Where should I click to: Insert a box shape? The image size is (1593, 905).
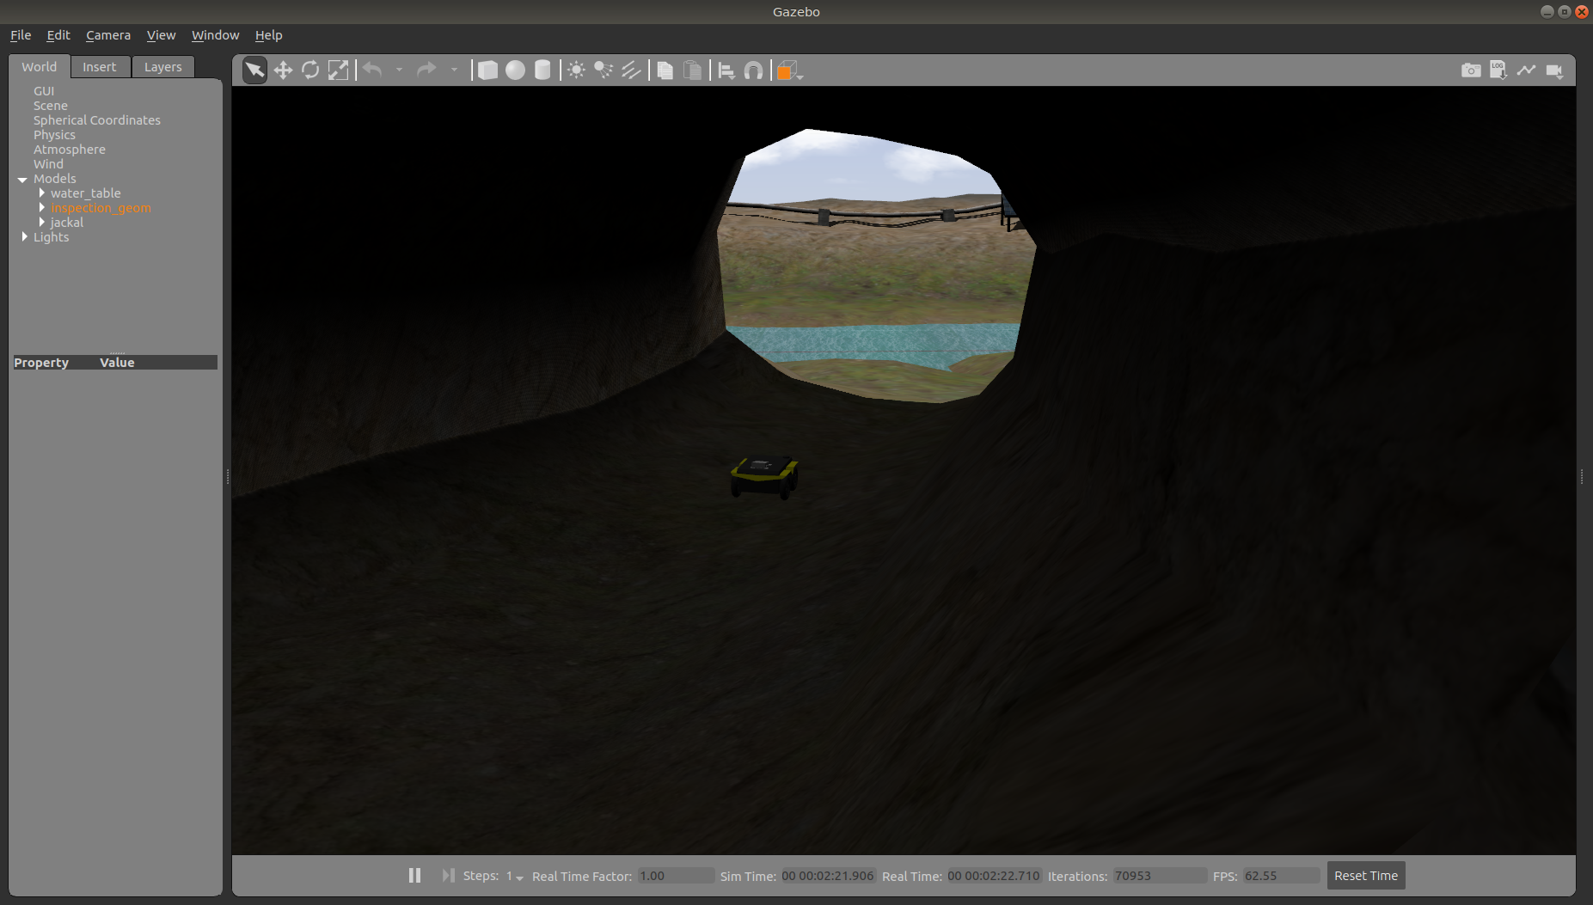click(x=487, y=70)
